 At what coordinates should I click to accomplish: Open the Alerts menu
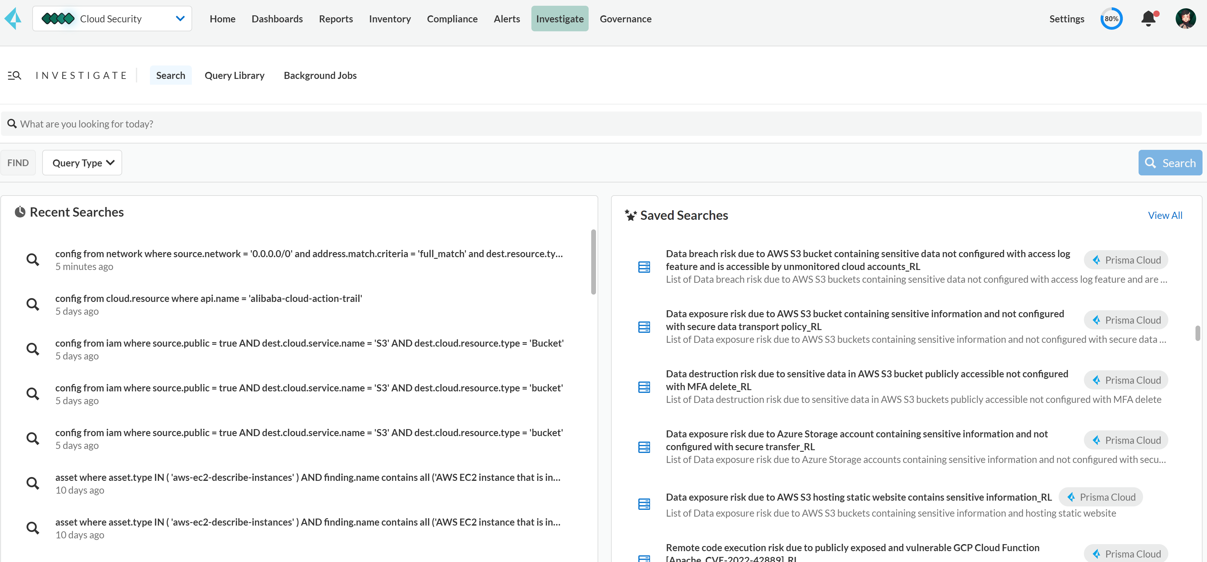507,19
